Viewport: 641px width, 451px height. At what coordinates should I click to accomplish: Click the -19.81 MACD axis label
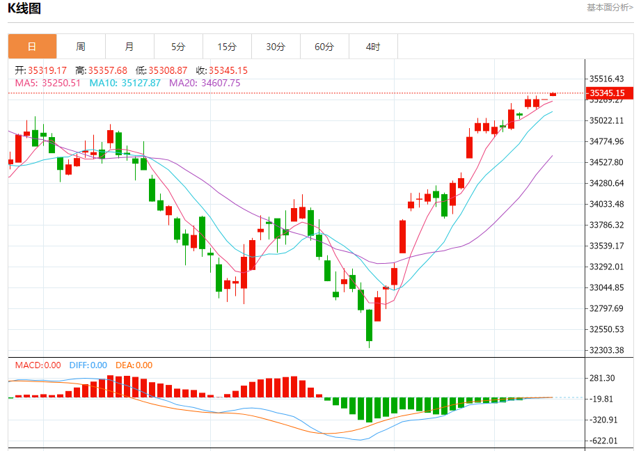coord(601,399)
